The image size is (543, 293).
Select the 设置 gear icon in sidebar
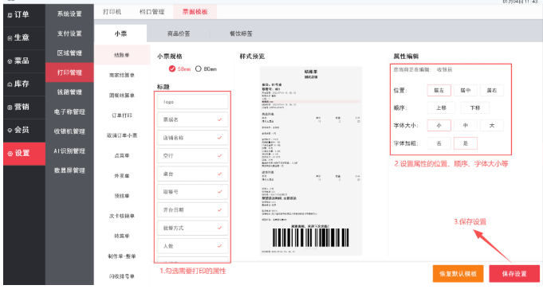click(x=10, y=153)
